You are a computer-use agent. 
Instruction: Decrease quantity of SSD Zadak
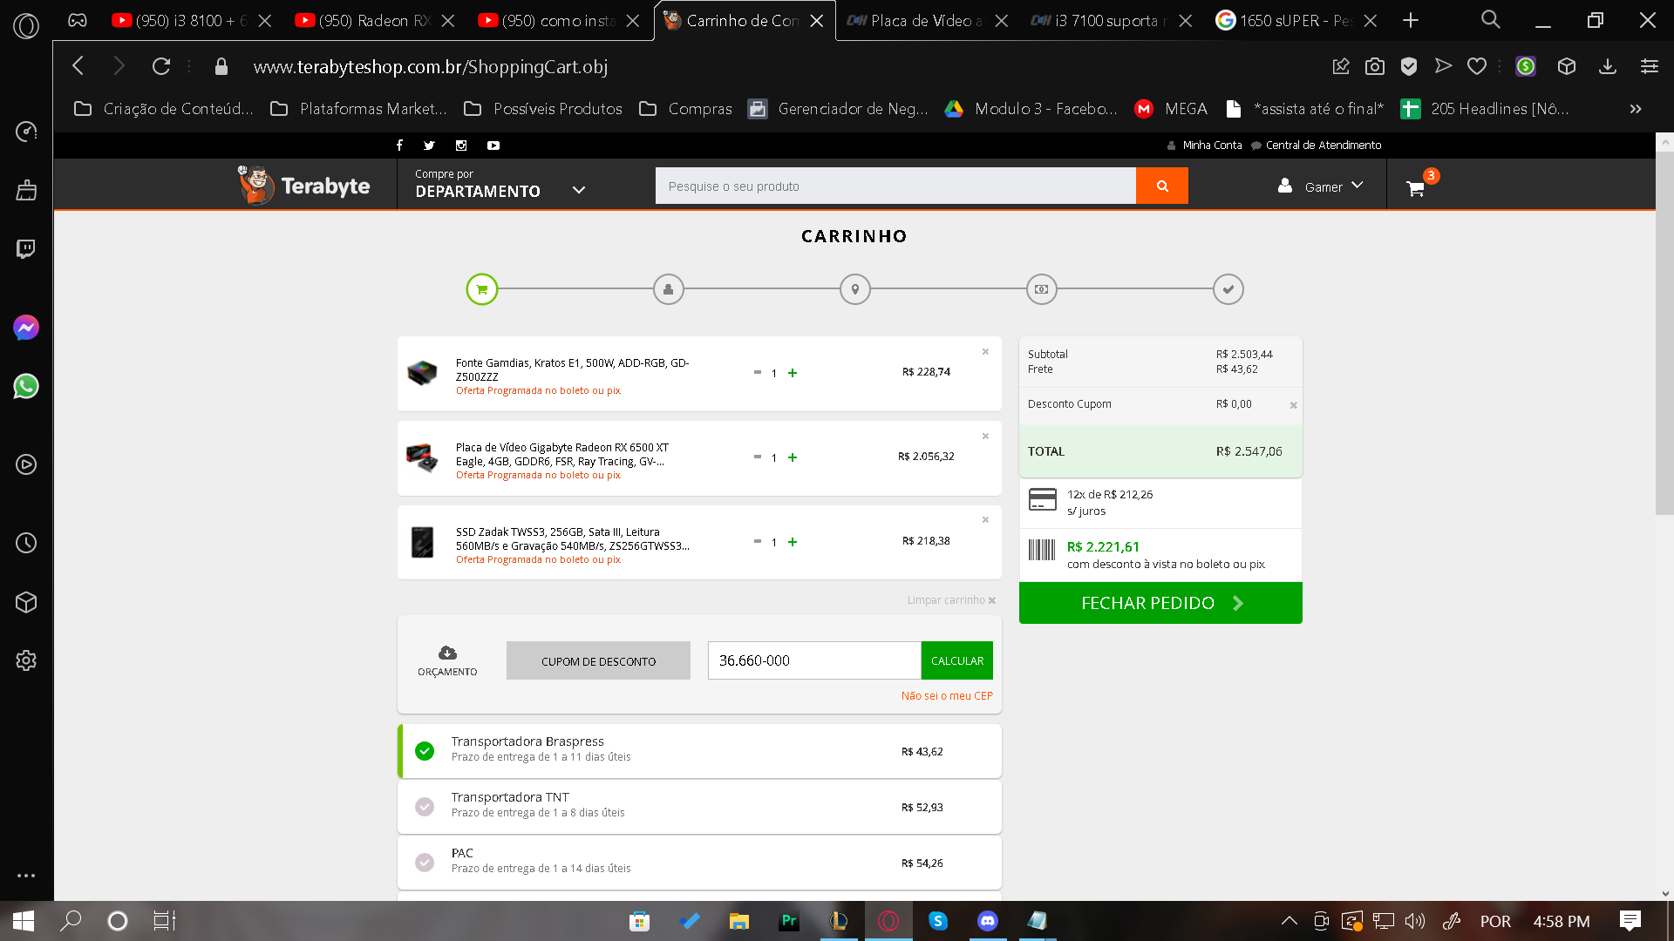[x=758, y=541]
